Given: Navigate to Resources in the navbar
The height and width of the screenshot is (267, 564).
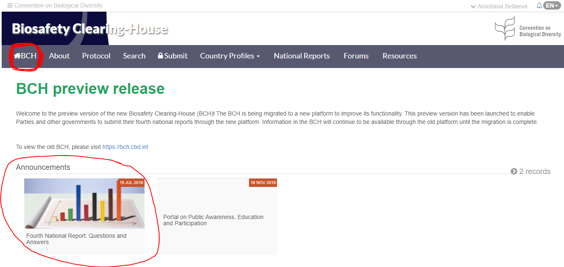Looking at the screenshot, I should [399, 56].
